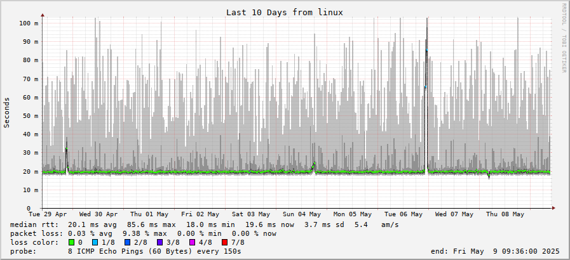570x260 pixels.
Task: Click the '70 m' y-axis tick label
Action: coord(31,79)
